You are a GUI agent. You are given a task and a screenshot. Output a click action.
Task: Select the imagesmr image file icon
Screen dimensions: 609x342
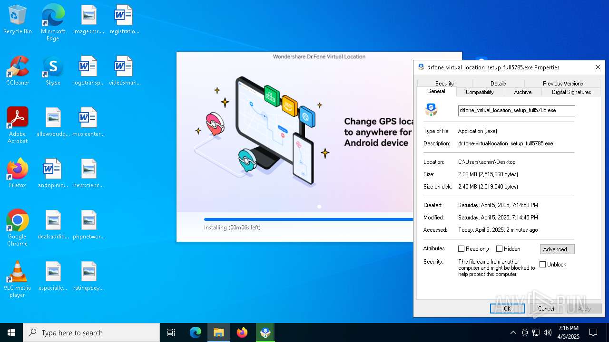tap(88, 19)
